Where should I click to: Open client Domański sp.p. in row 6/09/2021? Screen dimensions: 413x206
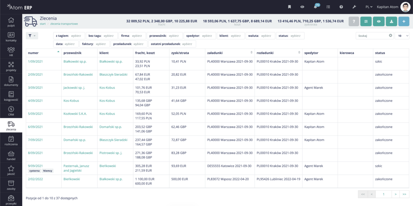(x=111, y=127)
